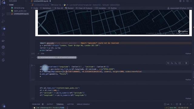Viewport: 194px width, 109px height.
Task: Open the Search view in the activity bar
Action: 3,8
